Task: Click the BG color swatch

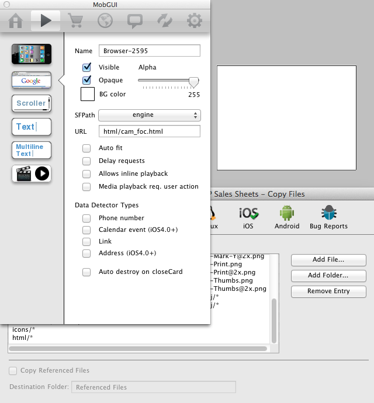Action: (87, 94)
